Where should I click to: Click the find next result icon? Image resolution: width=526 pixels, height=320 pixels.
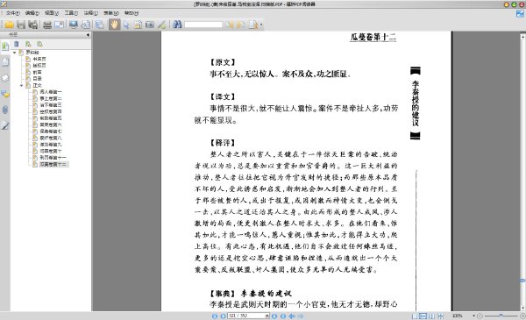pyautogui.click(x=241, y=25)
